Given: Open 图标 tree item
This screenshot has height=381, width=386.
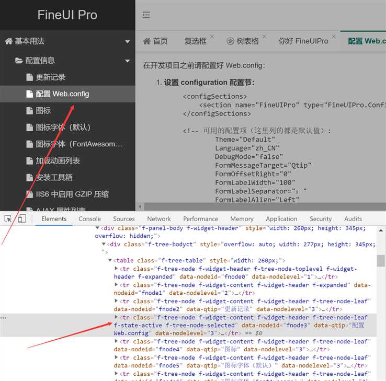Looking at the screenshot, I should tap(43, 111).
